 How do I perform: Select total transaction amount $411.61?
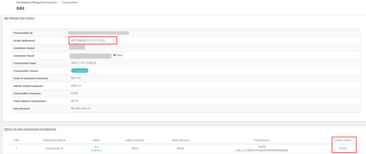coord(76,78)
